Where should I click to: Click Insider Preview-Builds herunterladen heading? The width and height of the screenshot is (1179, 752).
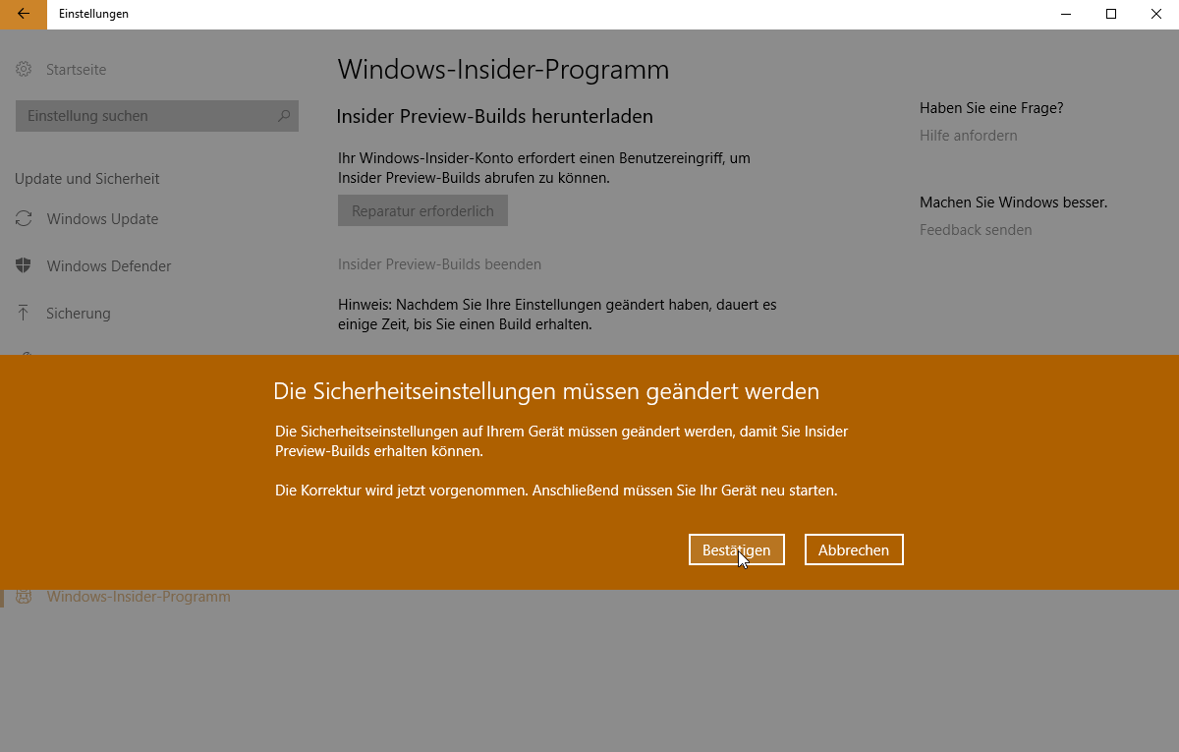[495, 117]
